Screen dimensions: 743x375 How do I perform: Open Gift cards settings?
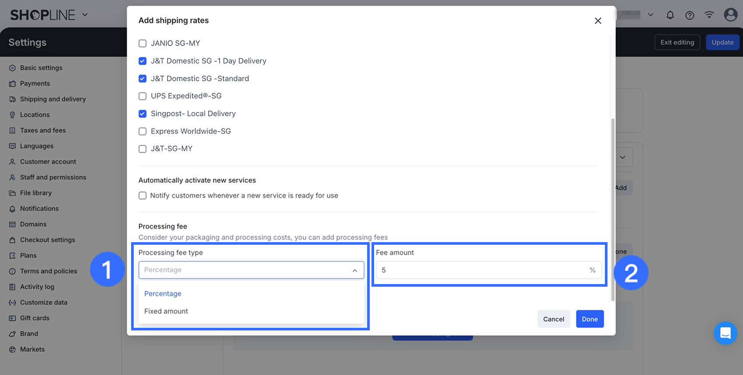click(x=35, y=318)
